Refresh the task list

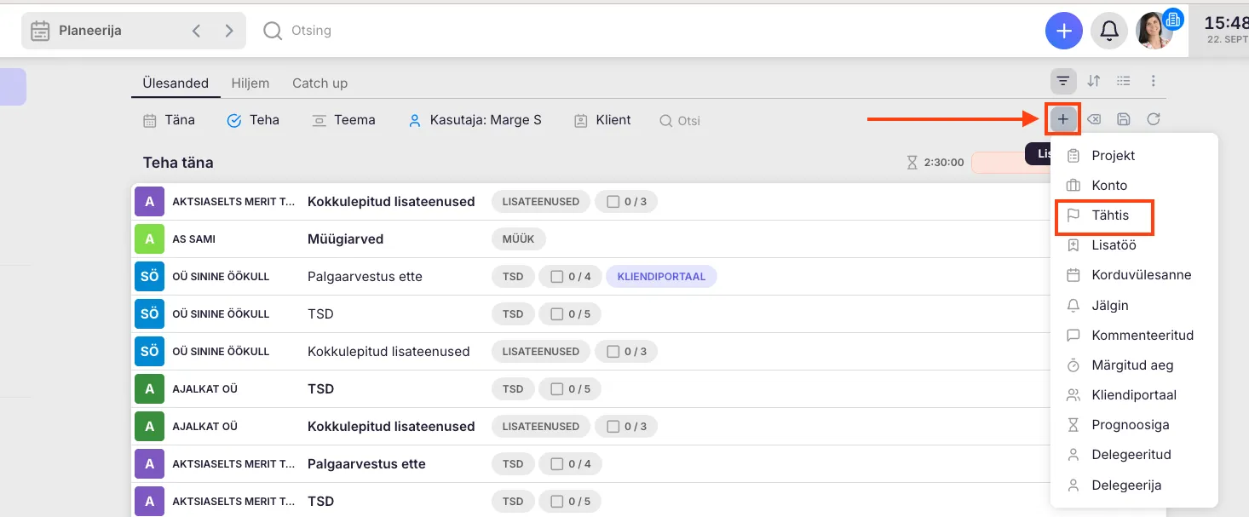(1154, 119)
